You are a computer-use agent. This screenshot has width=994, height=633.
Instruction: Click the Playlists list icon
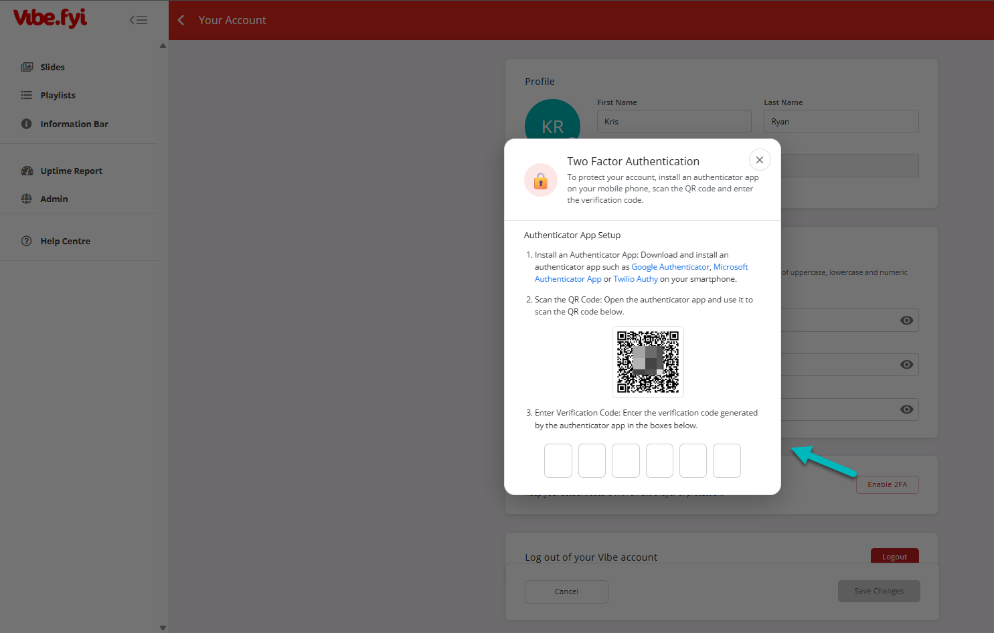pyautogui.click(x=27, y=95)
